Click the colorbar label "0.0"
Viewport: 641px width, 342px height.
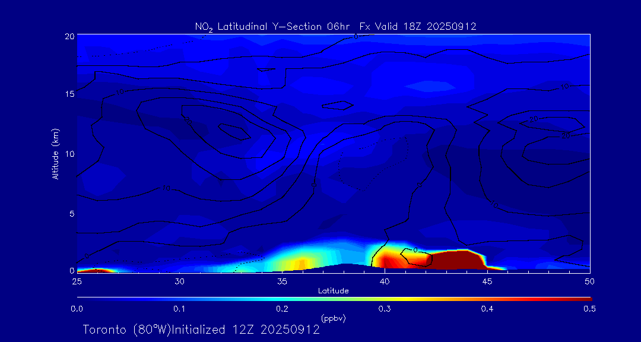click(x=77, y=309)
